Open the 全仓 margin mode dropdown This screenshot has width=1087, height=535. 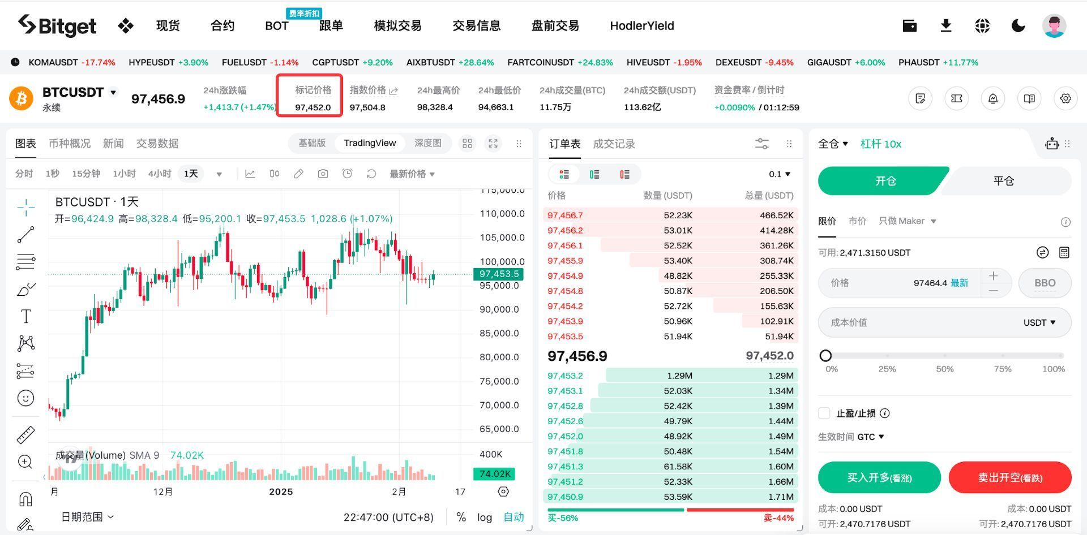833,144
